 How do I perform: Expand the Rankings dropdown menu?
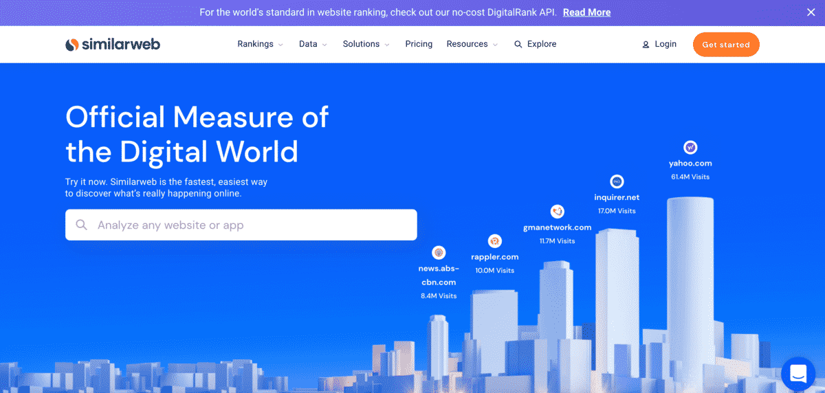[x=260, y=44]
